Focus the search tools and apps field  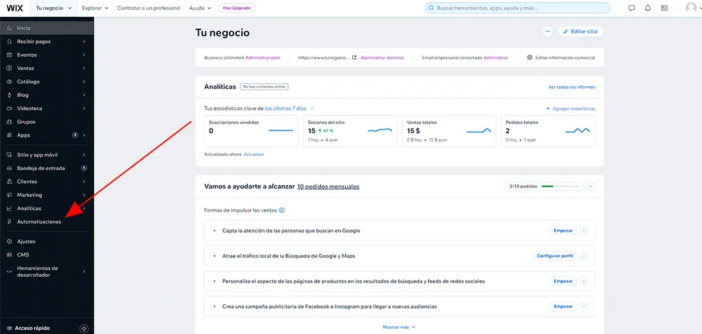pos(517,8)
